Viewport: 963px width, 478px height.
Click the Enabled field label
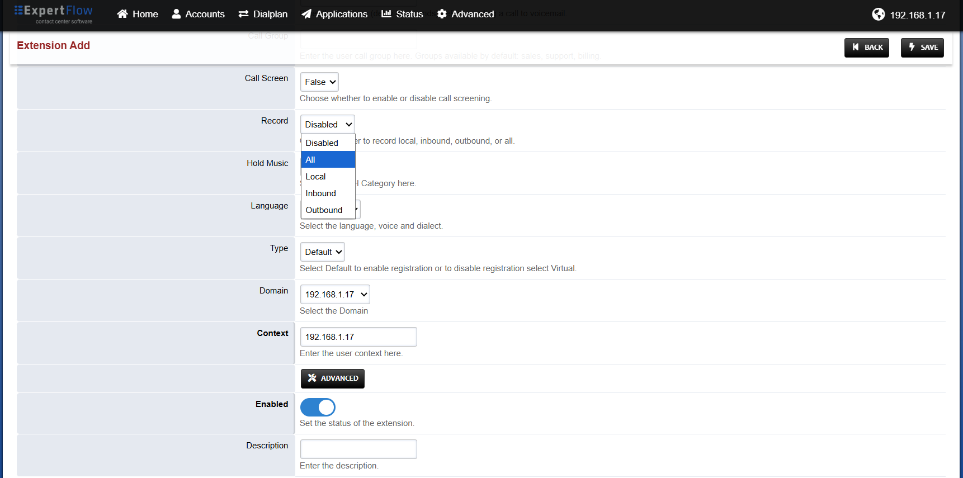click(272, 404)
